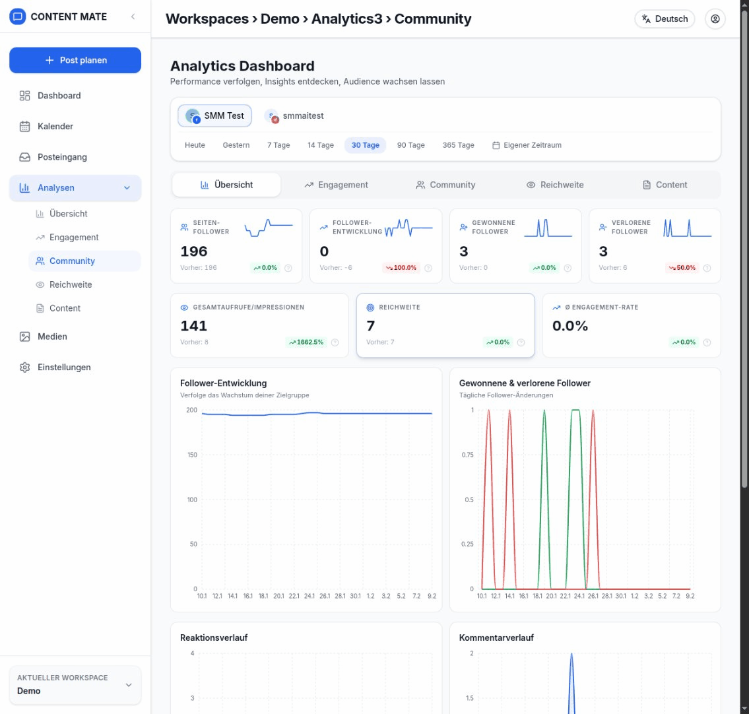This screenshot has height=714, width=749.
Task: Click help icon on Follower-Entwicklung card
Action: pyautogui.click(x=428, y=268)
